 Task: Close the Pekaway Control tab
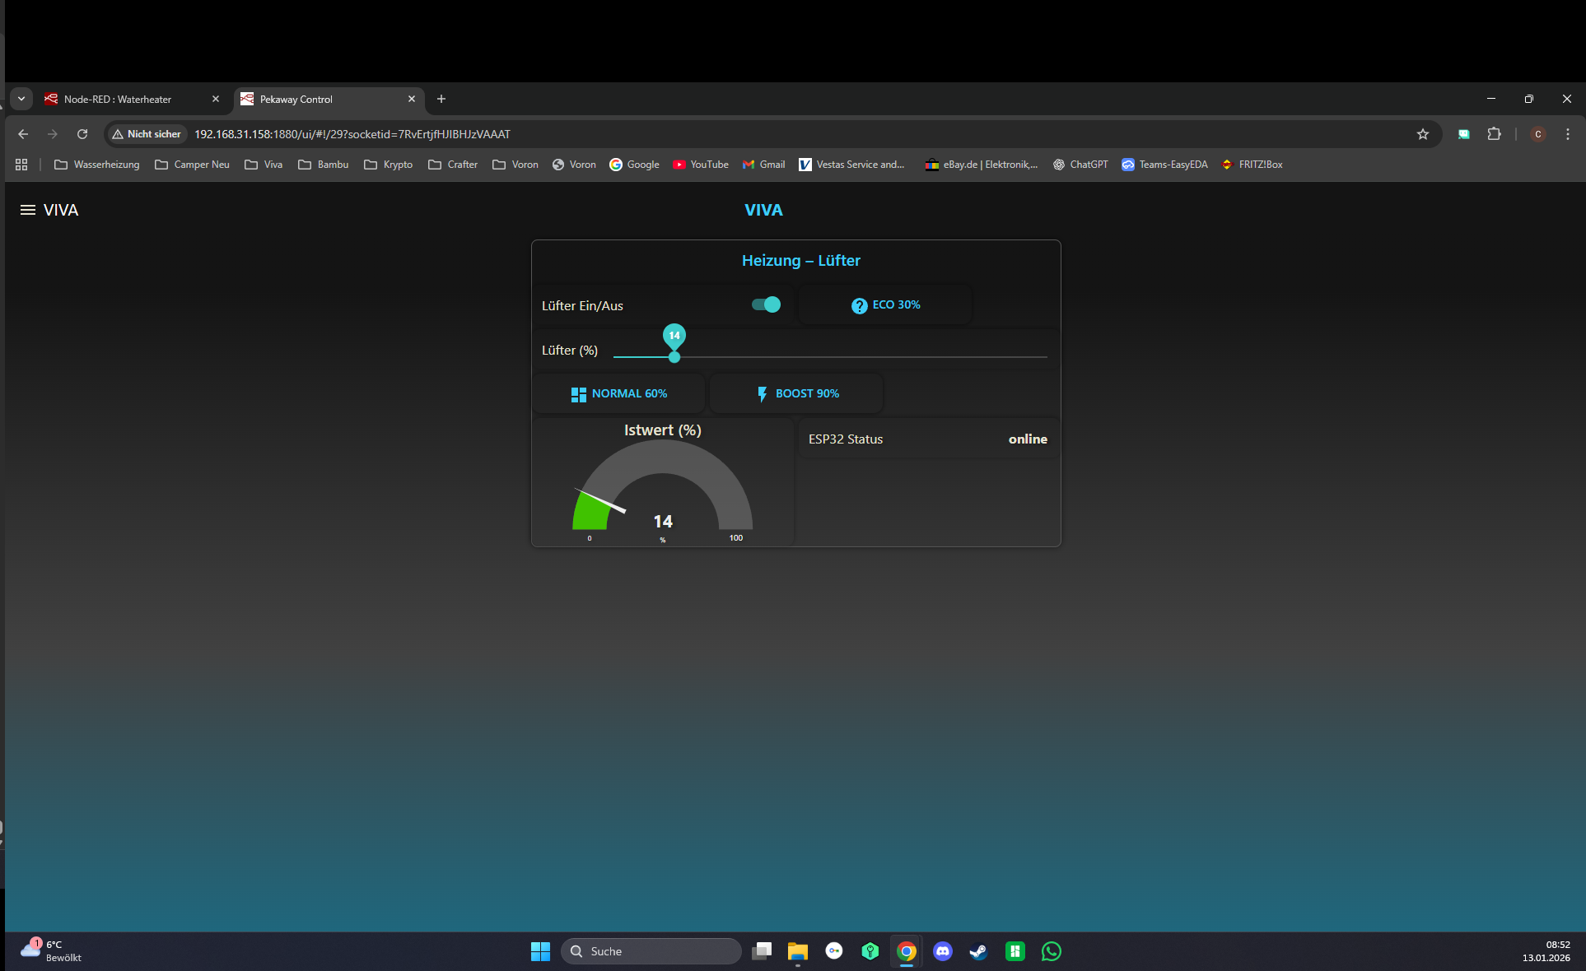[x=412, y=99]
